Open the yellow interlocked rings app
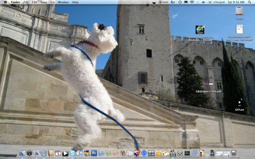This screenshot has height=159, width=255. [159, 153]
